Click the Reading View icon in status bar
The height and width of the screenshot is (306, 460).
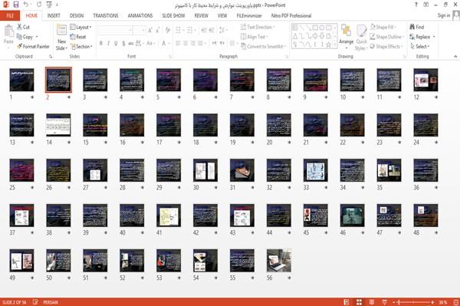point(372,302)
